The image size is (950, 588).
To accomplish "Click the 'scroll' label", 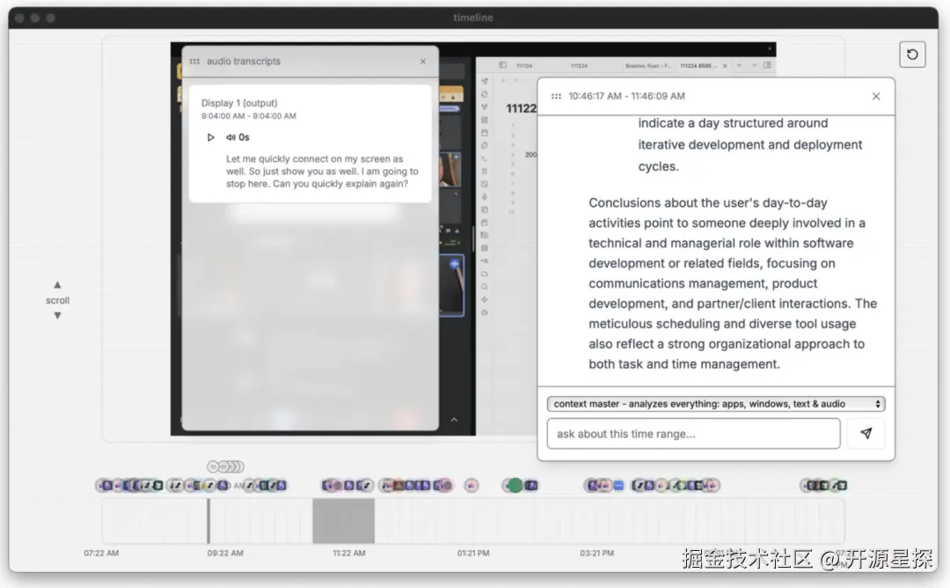I will (57, 301).
